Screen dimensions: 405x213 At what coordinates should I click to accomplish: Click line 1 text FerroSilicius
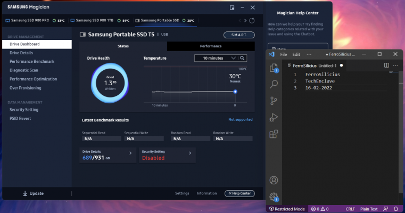323,75
